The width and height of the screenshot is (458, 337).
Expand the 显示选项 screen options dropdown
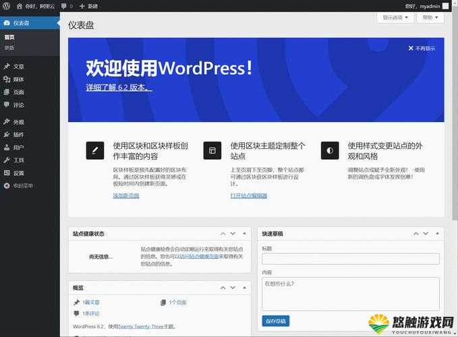click(395, 18)
